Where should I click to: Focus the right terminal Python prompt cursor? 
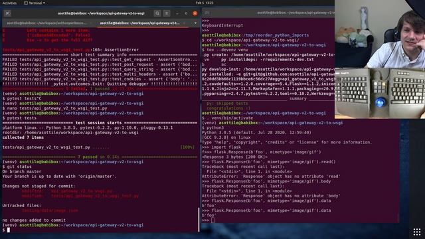[212, 220]
